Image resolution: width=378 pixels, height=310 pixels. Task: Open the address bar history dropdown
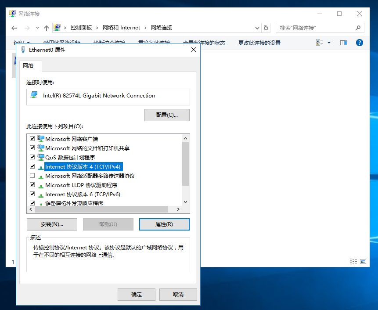pos(257,28)
